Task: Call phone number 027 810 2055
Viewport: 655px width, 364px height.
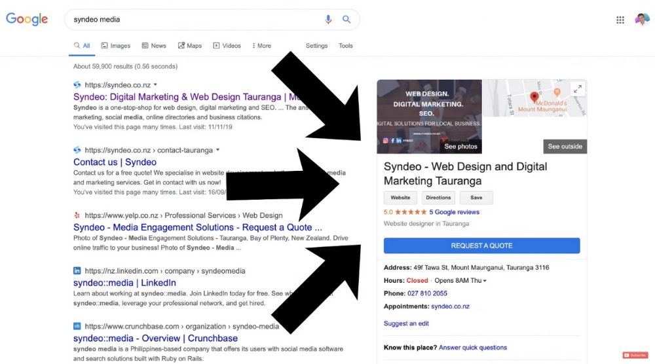Action: tap(427, 293)
